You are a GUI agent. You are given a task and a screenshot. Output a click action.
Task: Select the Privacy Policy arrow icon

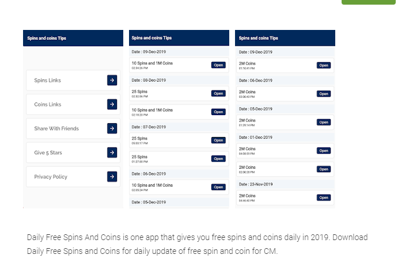(x=112, y=177)
